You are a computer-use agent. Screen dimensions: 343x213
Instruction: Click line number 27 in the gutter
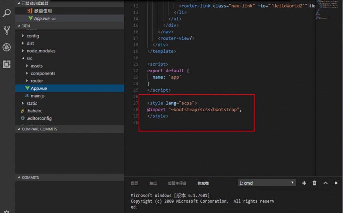(x=136, y=103)
